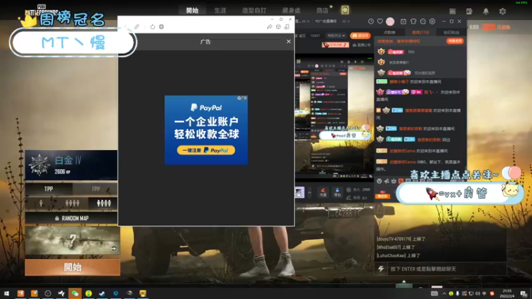Screen dimensions: 532x299
Task: Open PUBG settings gear icon
Action: 503,11
